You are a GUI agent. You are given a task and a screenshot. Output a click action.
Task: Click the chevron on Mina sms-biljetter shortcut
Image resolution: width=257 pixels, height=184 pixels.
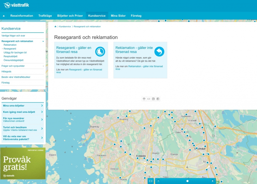click(42, 106)
